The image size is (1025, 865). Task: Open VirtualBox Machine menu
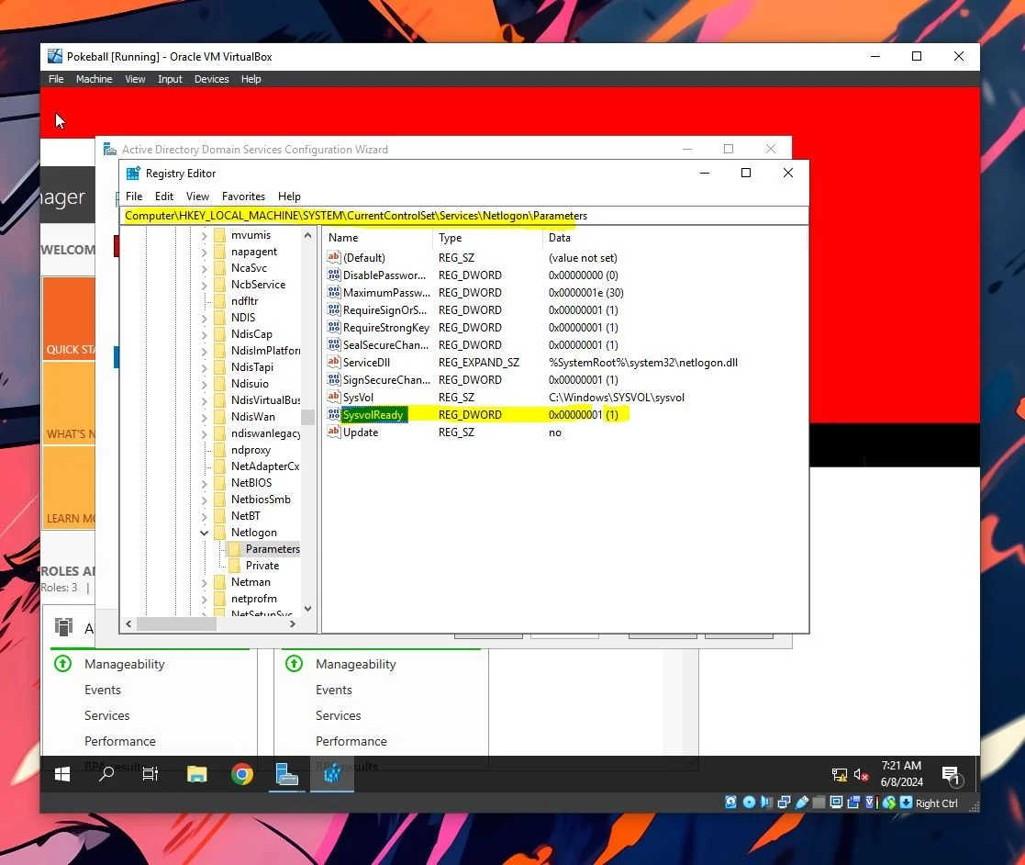pyautogui.click(x=95, y=79)
